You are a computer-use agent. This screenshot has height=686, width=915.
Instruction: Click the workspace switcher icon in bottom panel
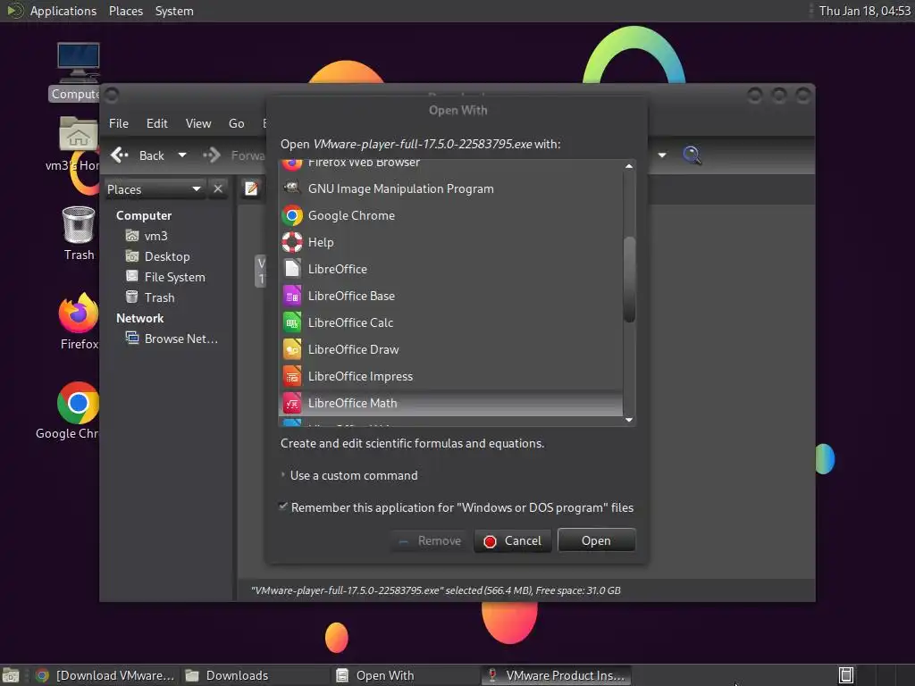pyautogui.click(x=846, y=675)
